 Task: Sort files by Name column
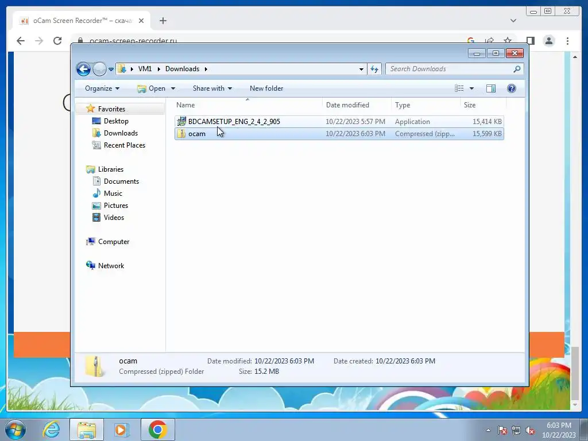click(247, 105)
